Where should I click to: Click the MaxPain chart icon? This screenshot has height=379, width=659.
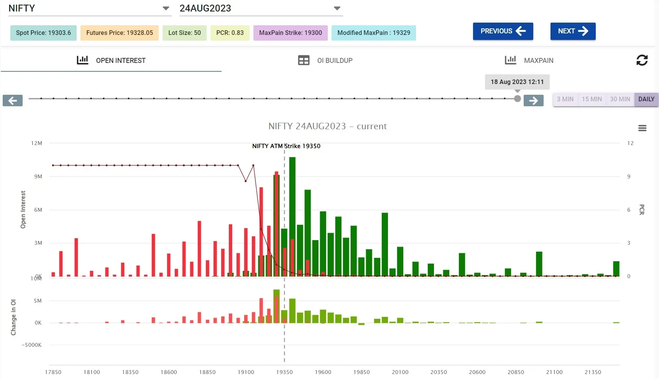(510, 60)
